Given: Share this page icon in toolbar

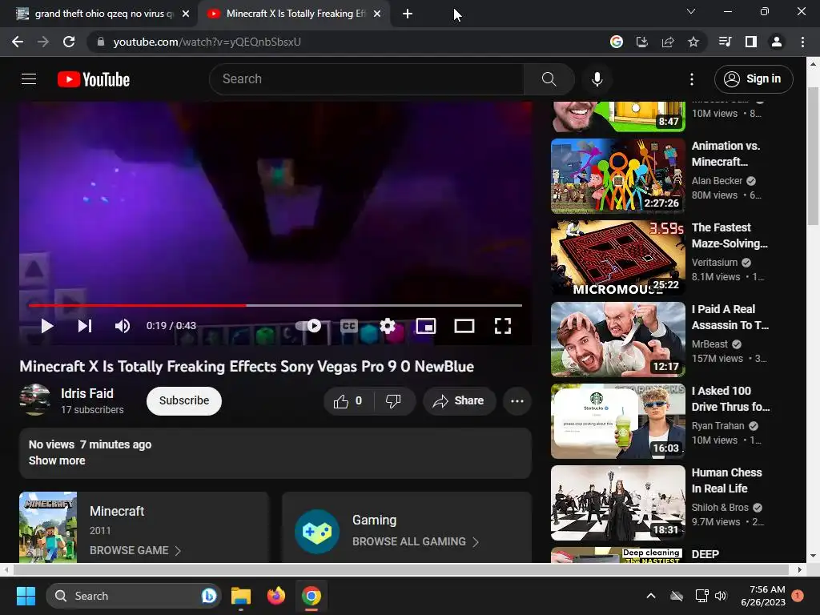Looking at the screenshot, I should [x=668, y=42].
